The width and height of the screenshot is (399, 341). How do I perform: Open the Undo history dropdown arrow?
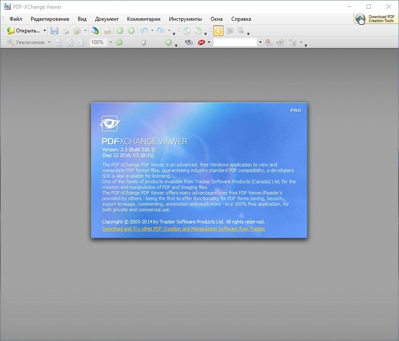(152, 31)
